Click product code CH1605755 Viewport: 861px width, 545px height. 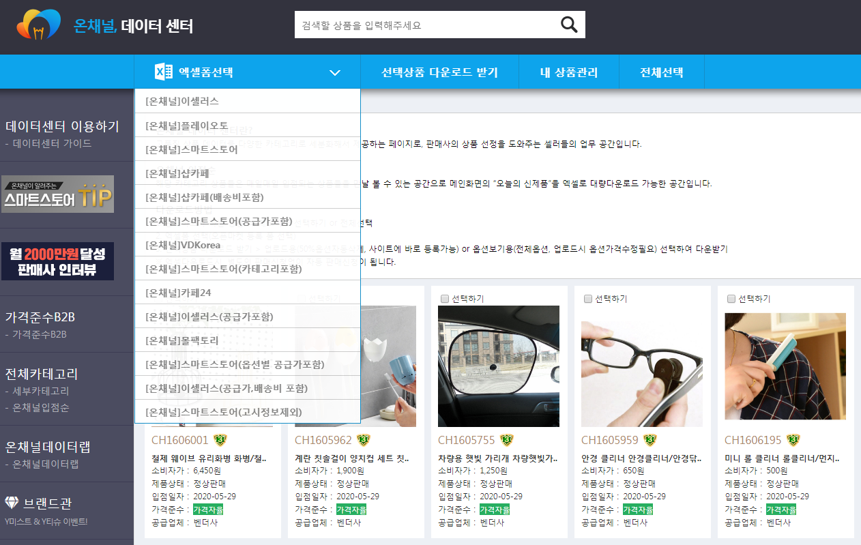pos(467,440)
